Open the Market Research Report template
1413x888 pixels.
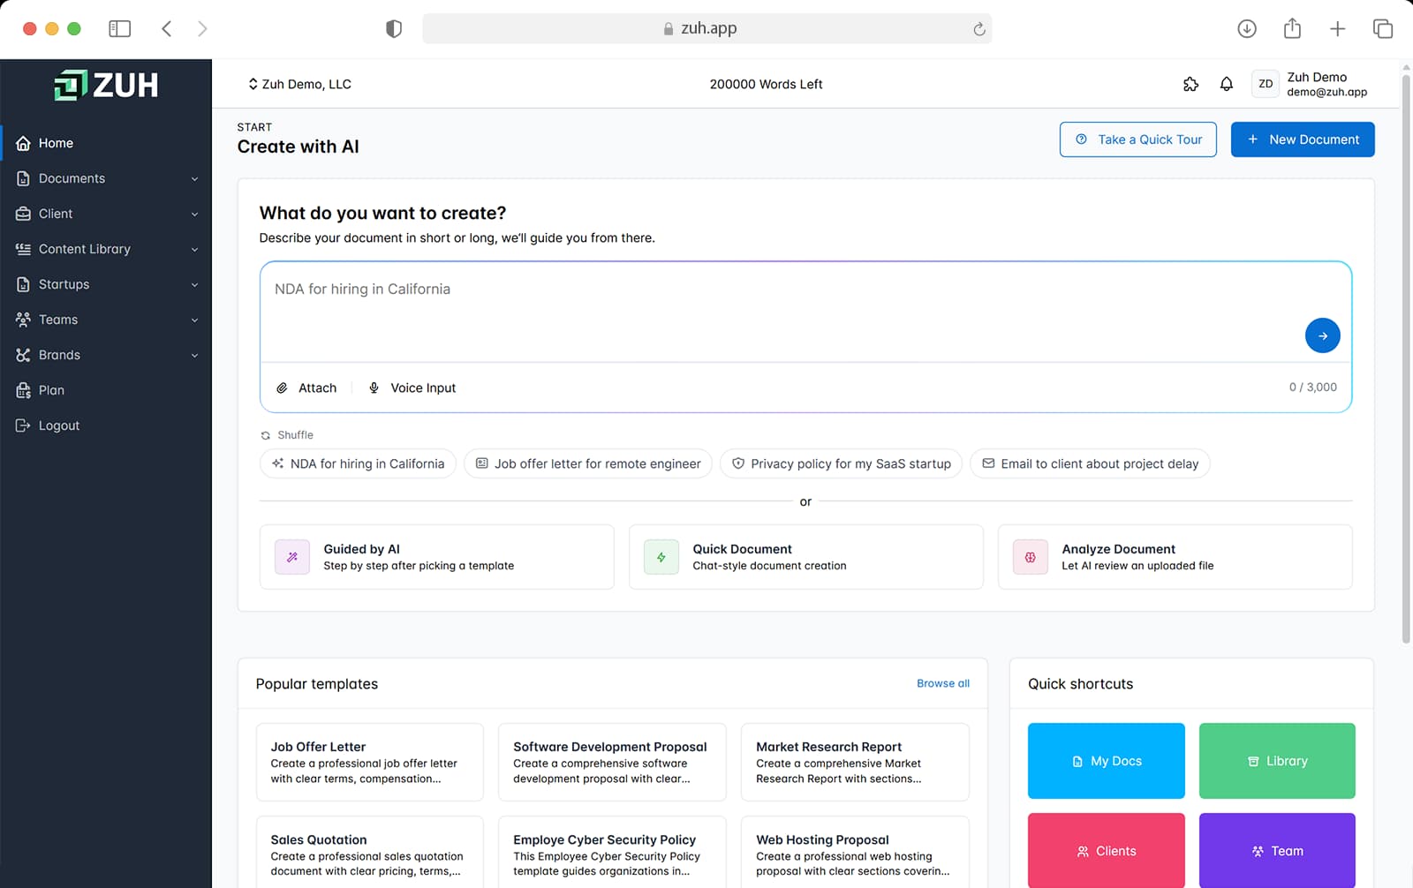point(855,762)
